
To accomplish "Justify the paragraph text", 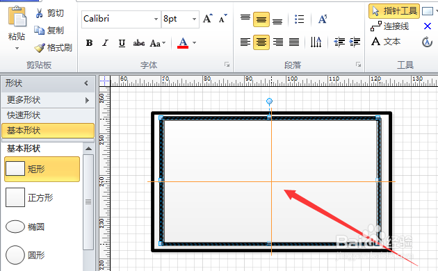I will coord(294,42).
